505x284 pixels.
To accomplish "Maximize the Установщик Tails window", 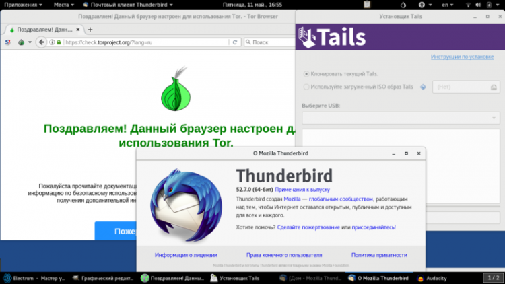I will pos(487,17).
